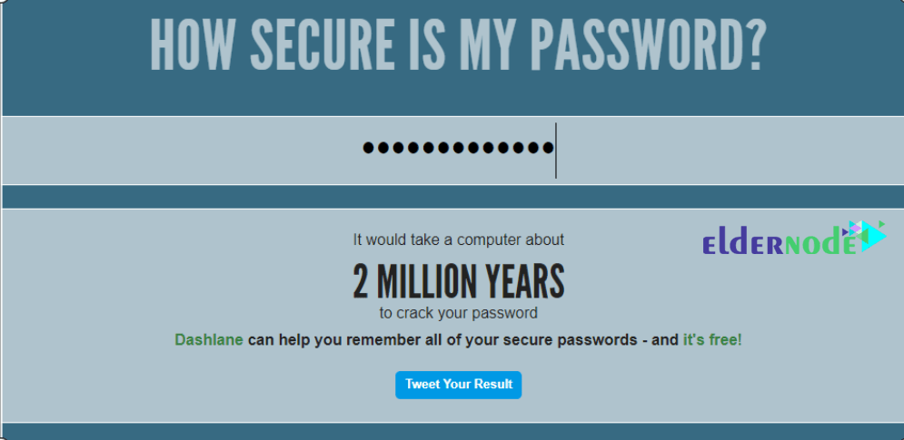Click the number "2" in the result
Image resolution: width=904 pixels, height=440 pixels.
pos(361,282)
